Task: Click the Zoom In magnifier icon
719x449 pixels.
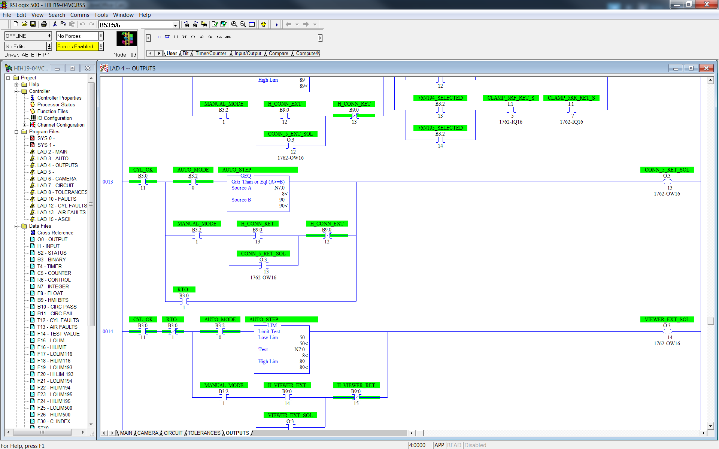Action: pos(234,24)
